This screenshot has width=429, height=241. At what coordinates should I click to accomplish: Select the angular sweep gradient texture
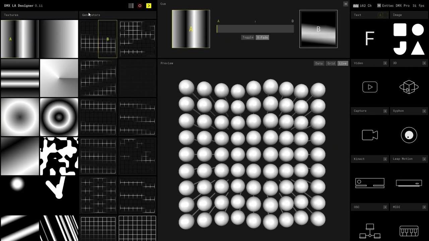coord(59,78)
